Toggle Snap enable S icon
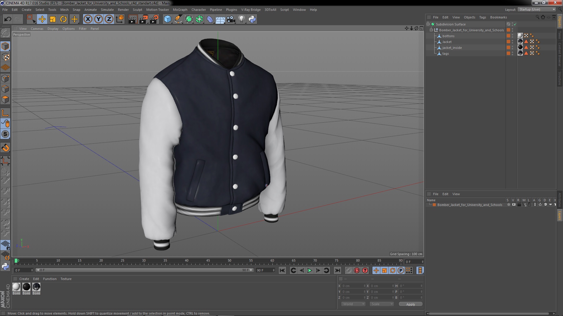Image resolution: width=563 pixels, height=316 pixels. tap(5, 134)
